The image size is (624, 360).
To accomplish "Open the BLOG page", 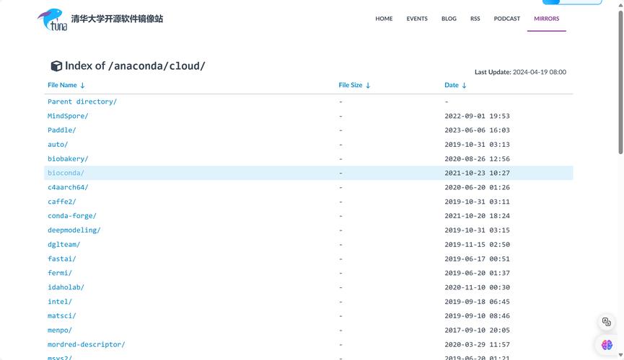I will point(449,19).
